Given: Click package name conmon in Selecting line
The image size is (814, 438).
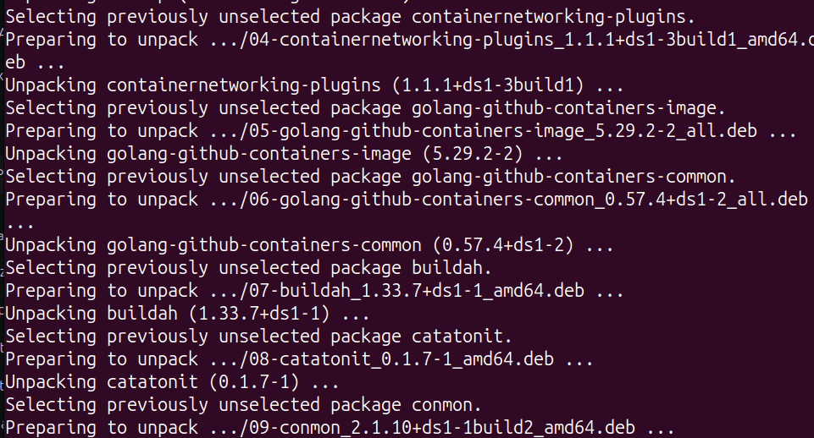Looking at the screenshot, I should 446,405.
